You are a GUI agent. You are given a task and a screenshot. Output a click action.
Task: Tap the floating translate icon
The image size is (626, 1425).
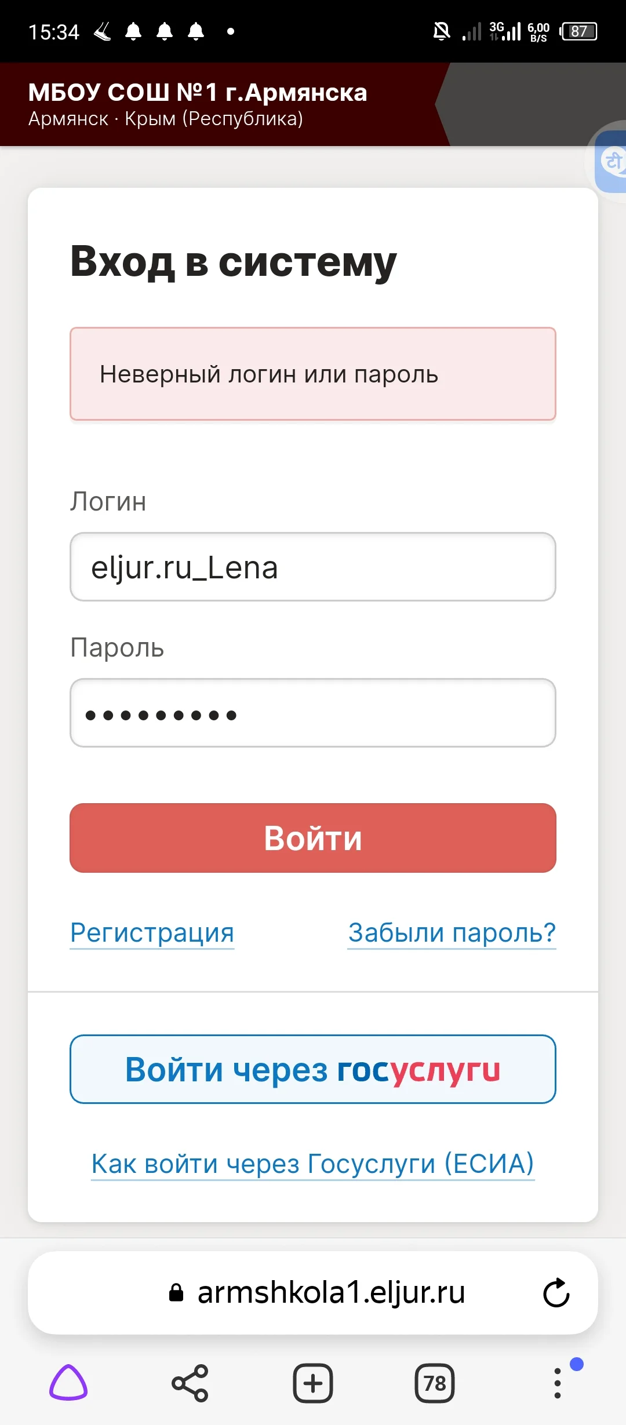612,162
